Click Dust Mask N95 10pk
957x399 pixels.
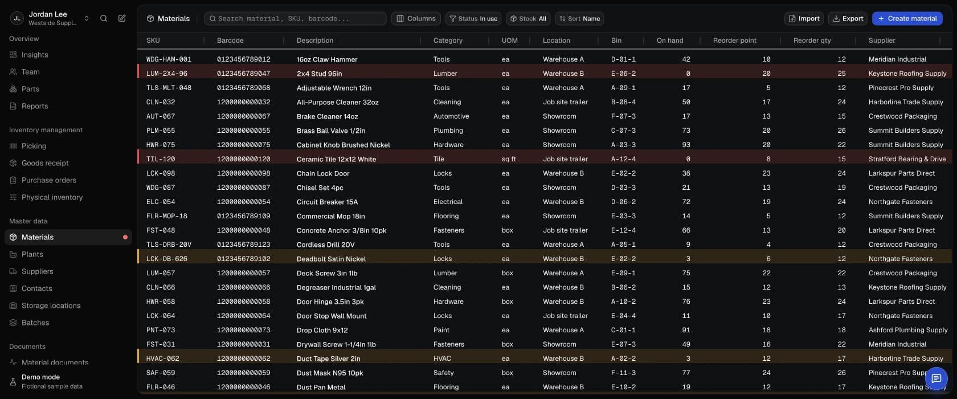tap(330, 373)
